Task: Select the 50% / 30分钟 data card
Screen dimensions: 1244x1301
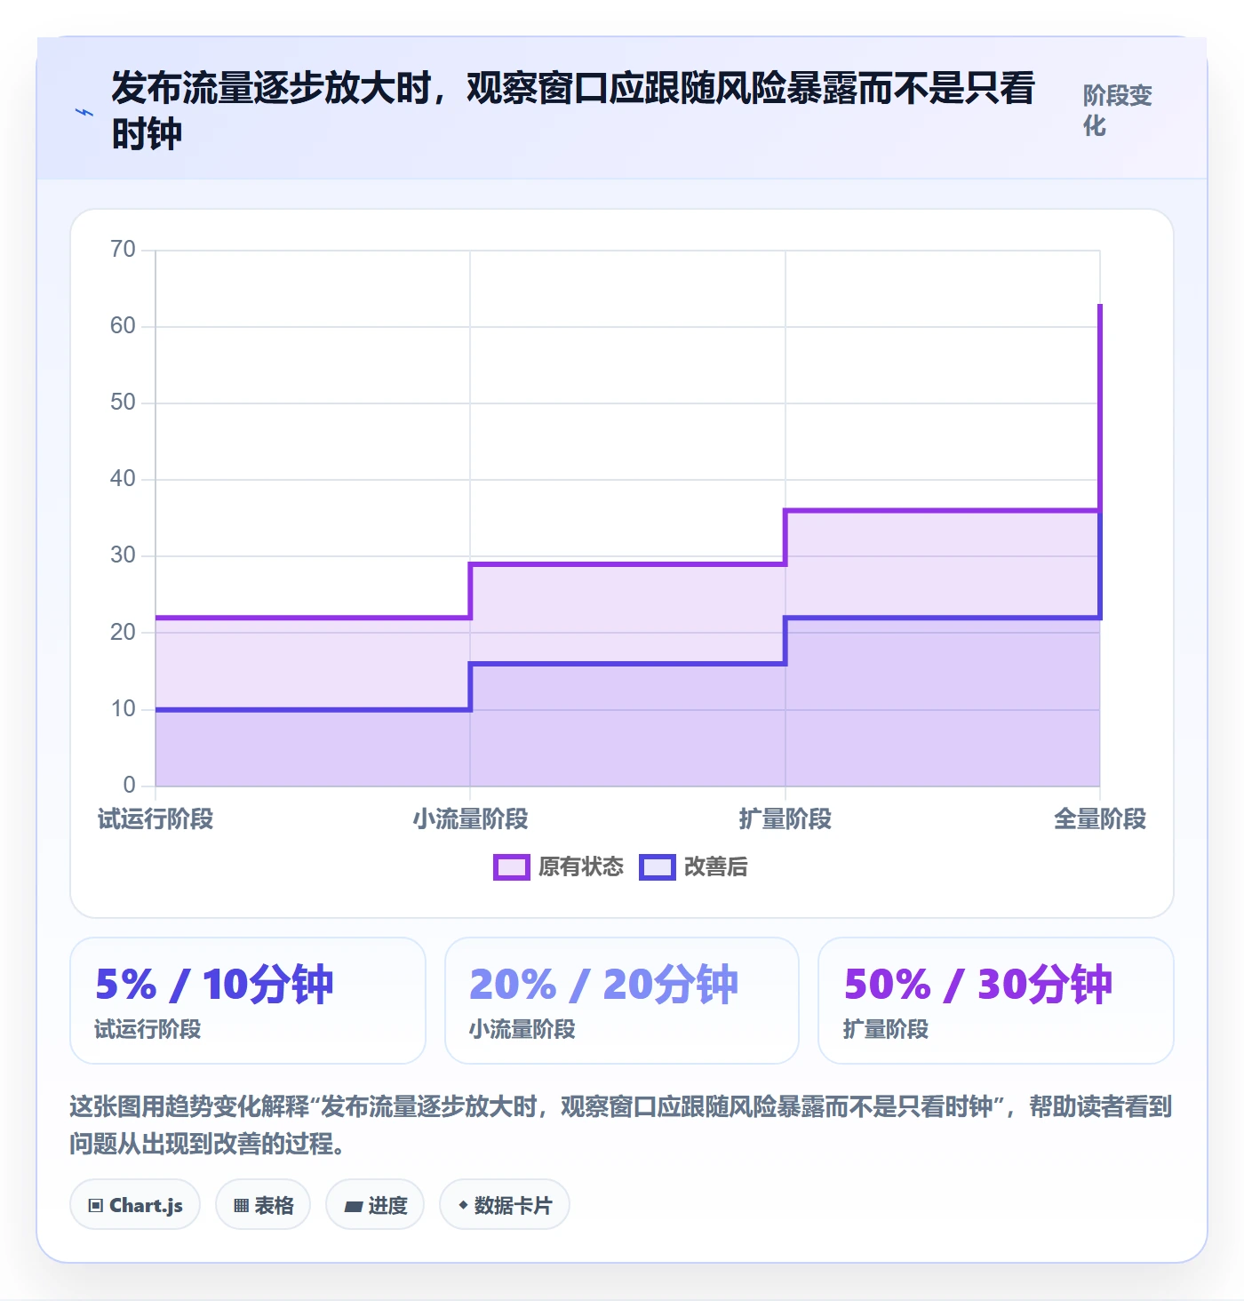Action: click(996, 1001)
